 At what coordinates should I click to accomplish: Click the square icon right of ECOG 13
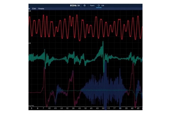pos(85,5)
